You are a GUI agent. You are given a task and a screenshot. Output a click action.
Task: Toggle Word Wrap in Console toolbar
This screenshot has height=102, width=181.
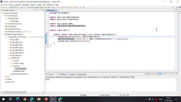(156, 74)
